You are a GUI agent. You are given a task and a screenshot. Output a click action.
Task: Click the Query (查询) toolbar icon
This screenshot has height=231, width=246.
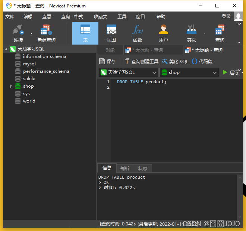220,29
